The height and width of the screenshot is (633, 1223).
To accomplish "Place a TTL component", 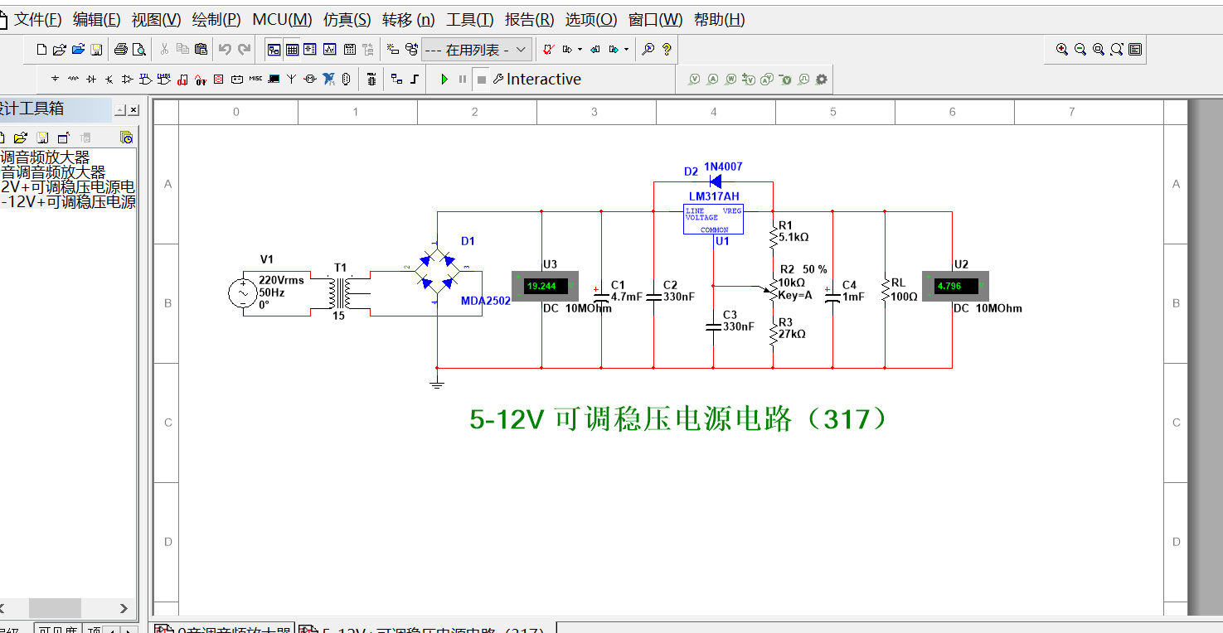I will point(145,80).
